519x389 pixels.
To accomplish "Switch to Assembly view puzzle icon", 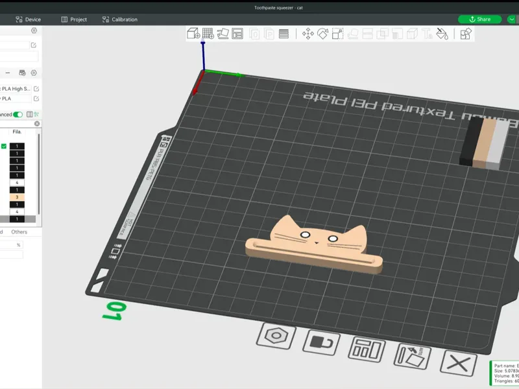I will [466, 34].
